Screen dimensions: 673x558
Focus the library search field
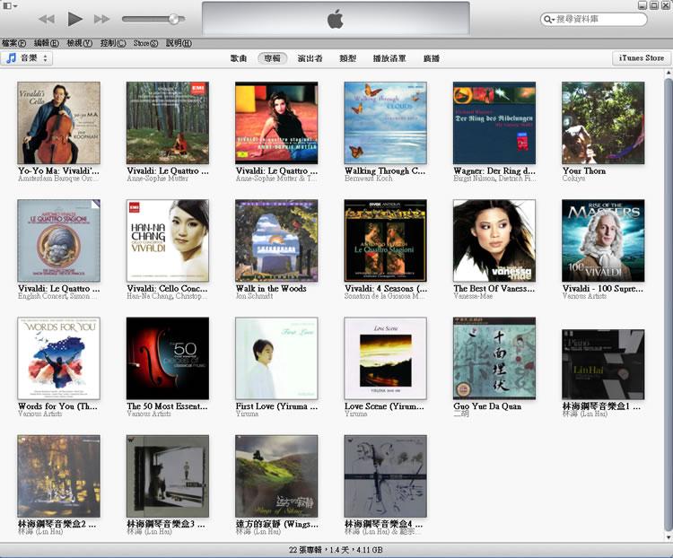(594, 19)
